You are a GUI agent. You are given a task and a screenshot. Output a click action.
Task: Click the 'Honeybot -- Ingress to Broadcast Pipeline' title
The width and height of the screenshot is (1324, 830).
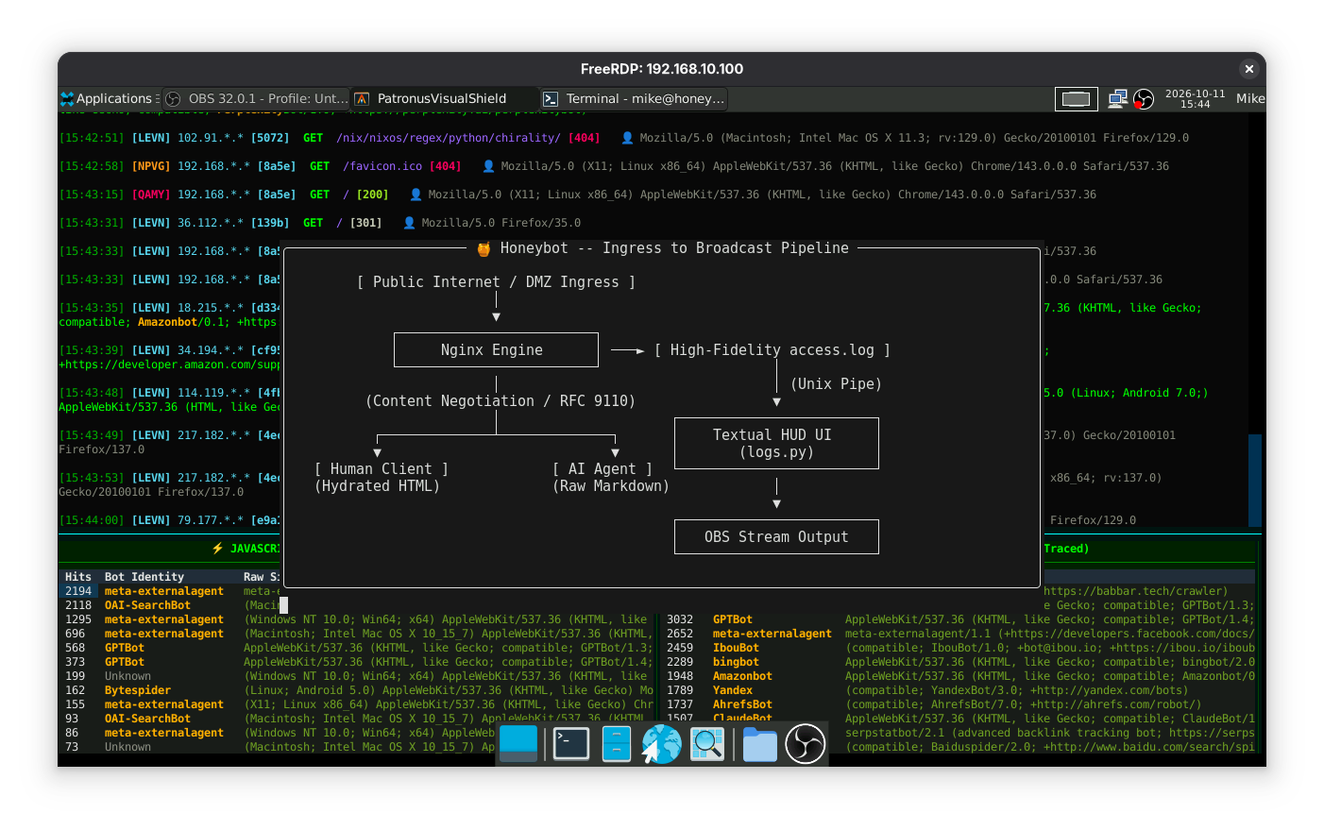(674, 248)
